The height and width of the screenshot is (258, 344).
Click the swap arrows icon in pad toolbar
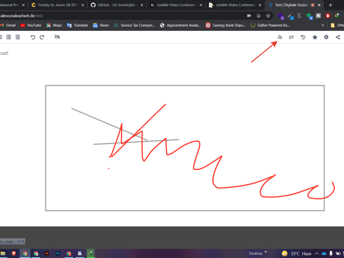coord(291,37)
